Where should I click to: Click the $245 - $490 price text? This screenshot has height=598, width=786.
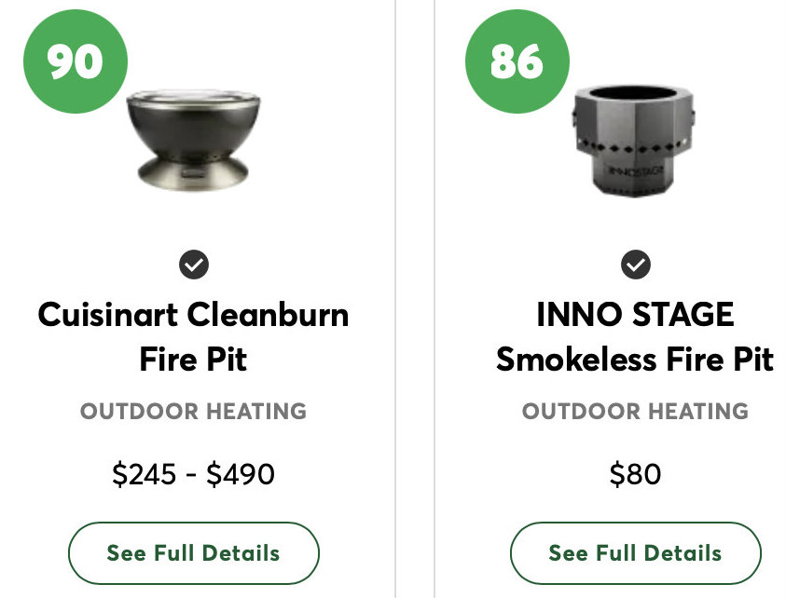point(194,475)
